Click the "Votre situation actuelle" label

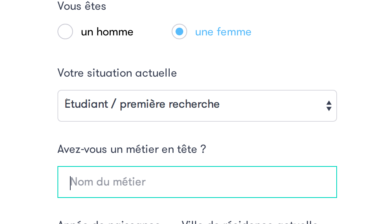point(117,73)
